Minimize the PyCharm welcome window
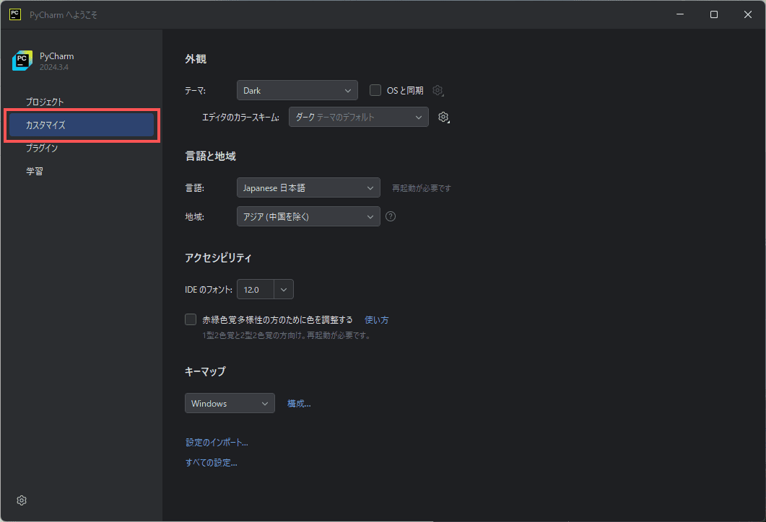766x522 pixels. [x=680, y=14]
